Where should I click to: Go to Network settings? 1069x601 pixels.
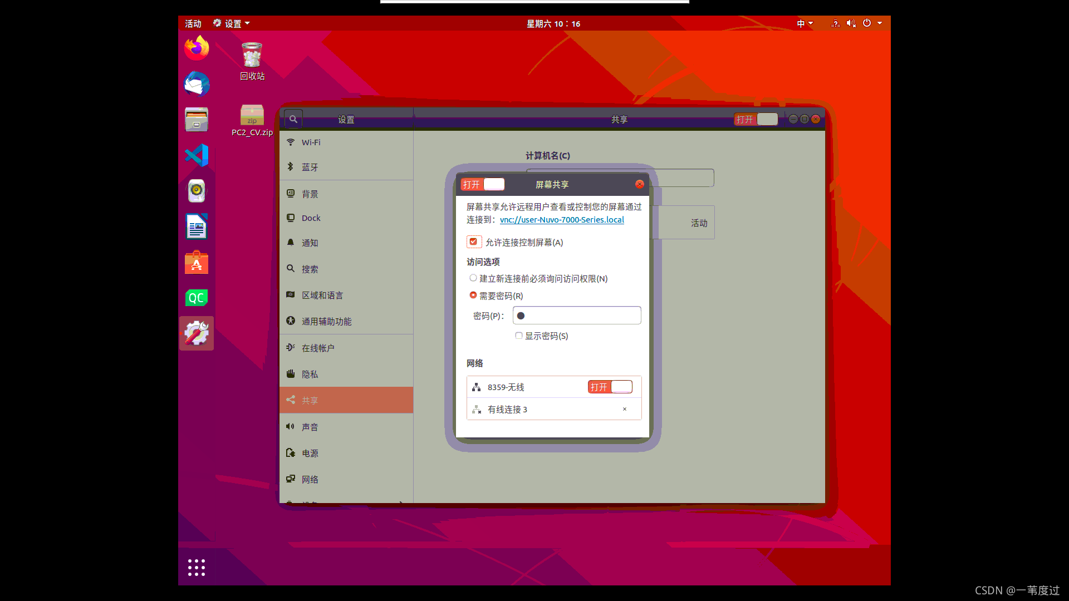coord(346,479)
